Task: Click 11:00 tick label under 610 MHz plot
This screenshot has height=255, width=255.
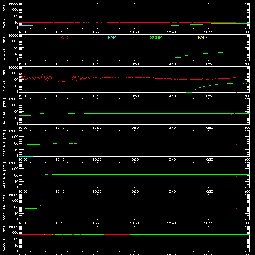Action: 245,96
